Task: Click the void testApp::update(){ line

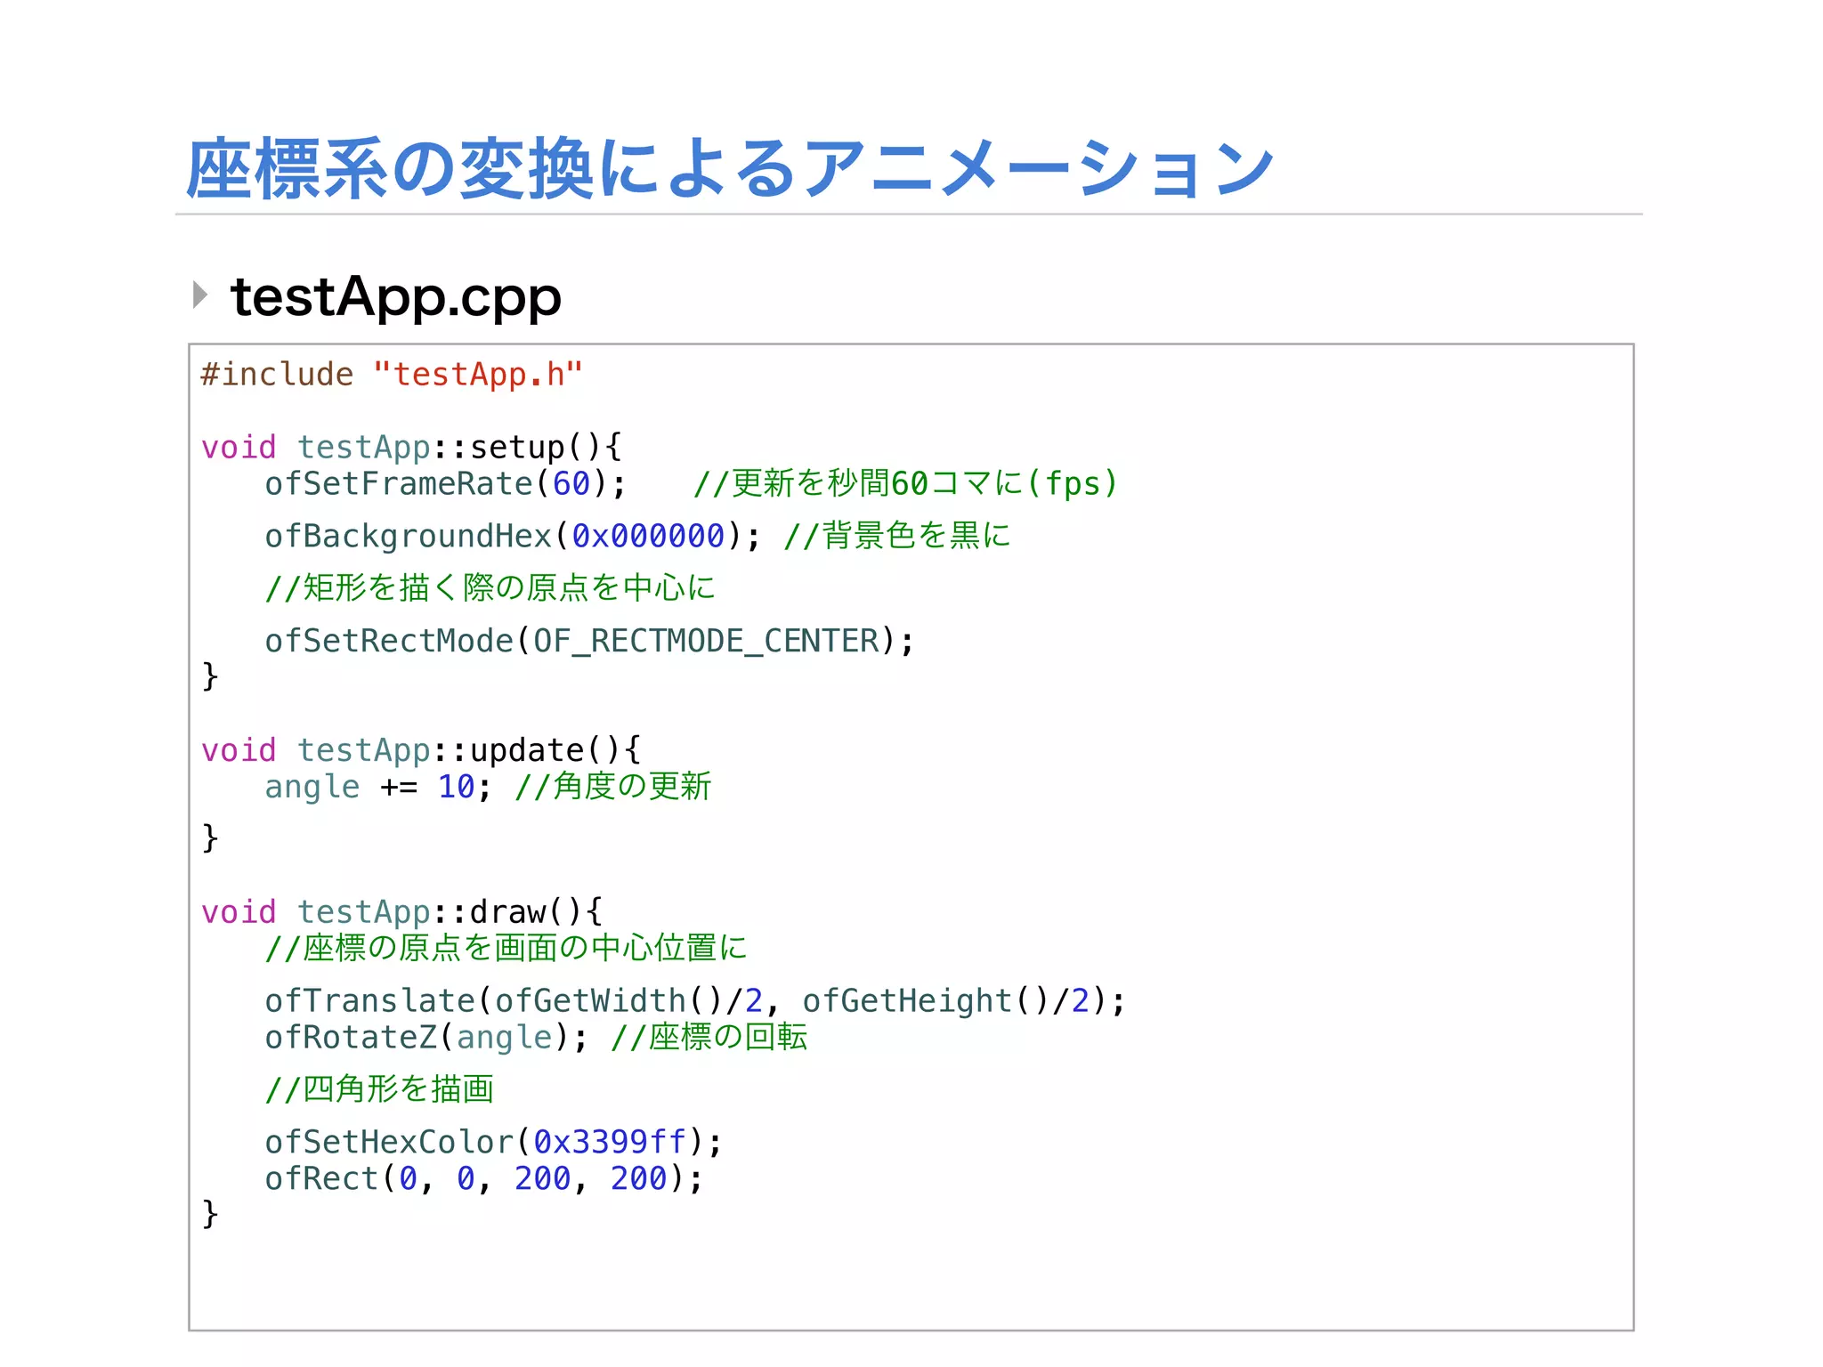Action: coord(421,750)
